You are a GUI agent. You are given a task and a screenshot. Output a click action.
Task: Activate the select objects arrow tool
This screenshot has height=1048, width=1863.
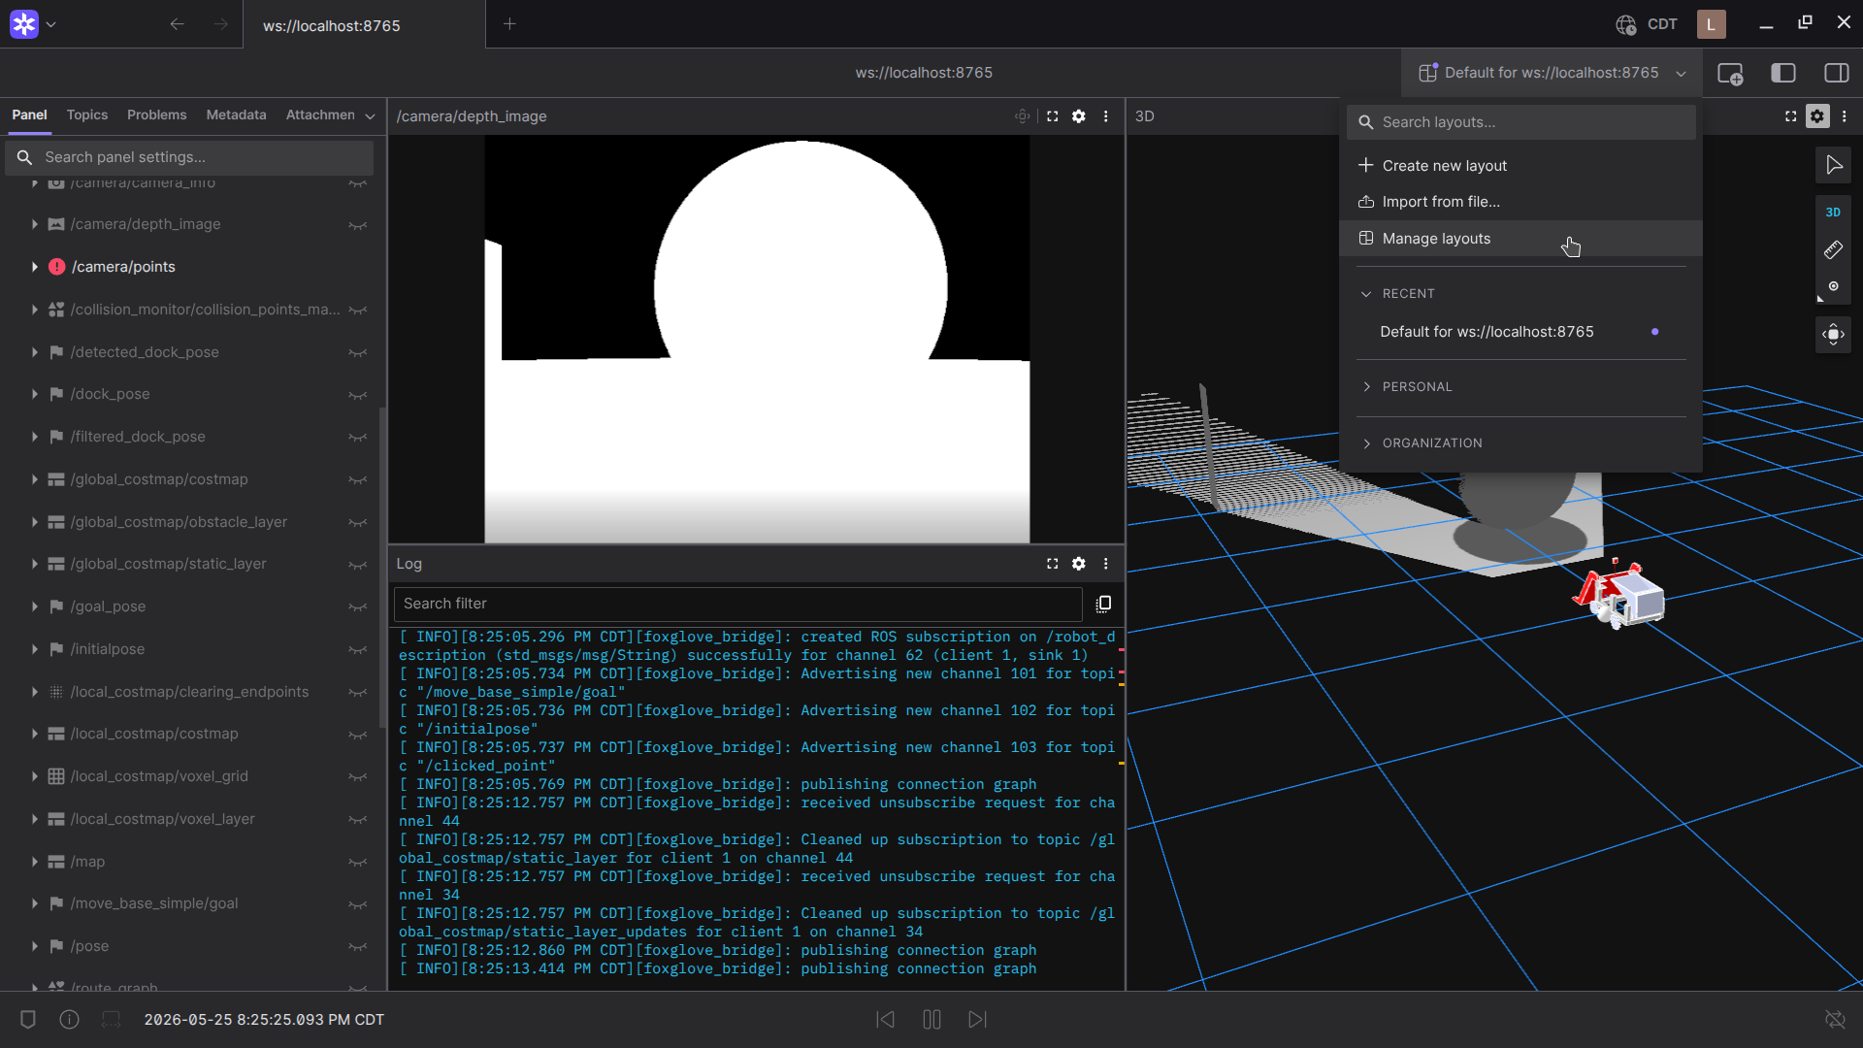coord(1833,165)
